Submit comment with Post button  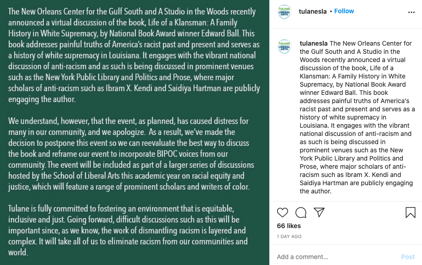(408, 257)
